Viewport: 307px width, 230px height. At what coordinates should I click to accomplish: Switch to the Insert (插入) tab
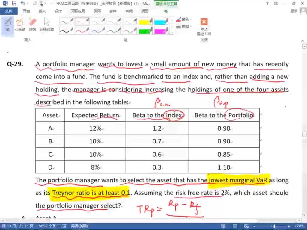(x=42, y=11)
